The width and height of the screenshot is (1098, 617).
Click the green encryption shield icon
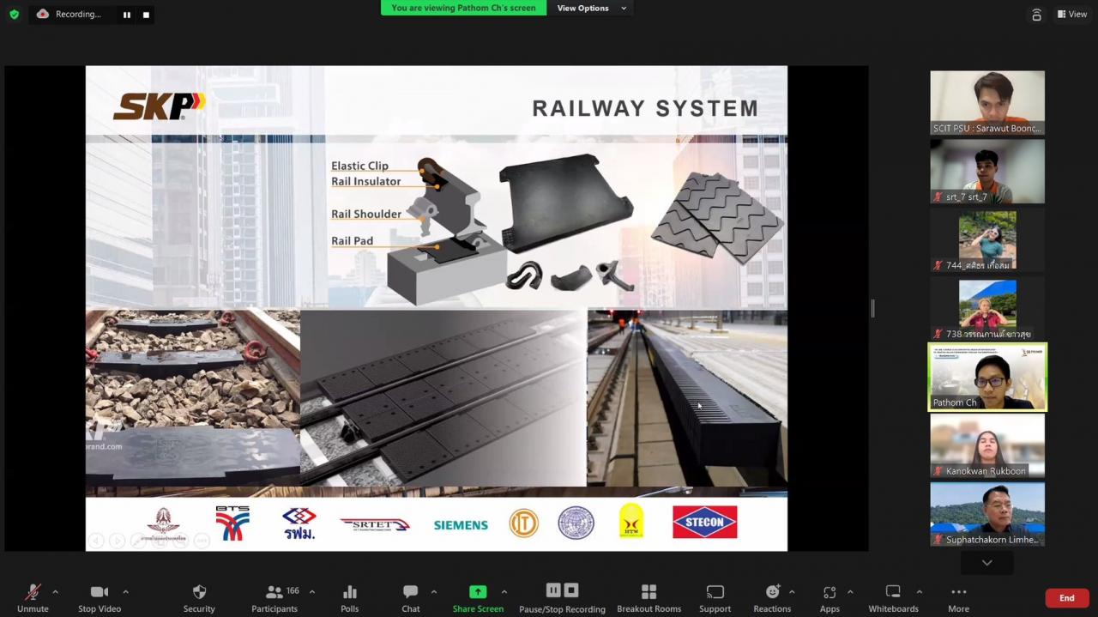[x=15, y=14]
